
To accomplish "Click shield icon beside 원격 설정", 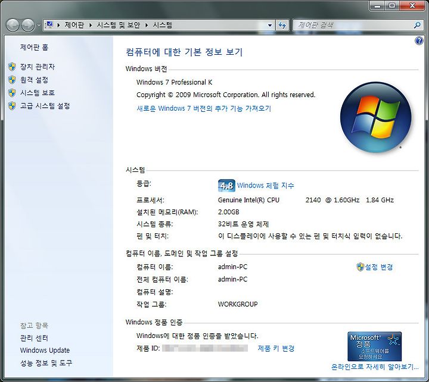I will click(x=12, y=80).
